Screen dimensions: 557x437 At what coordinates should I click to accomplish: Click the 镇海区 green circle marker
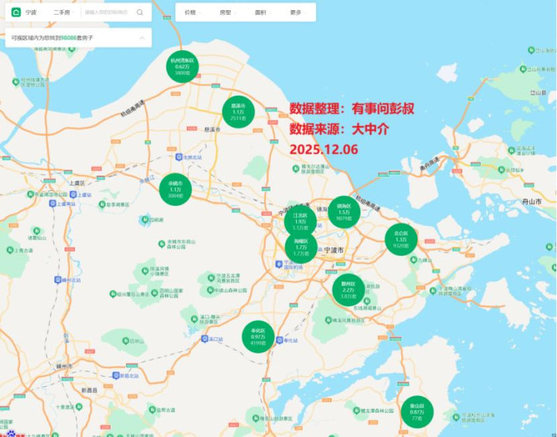[x=344, y=212]
